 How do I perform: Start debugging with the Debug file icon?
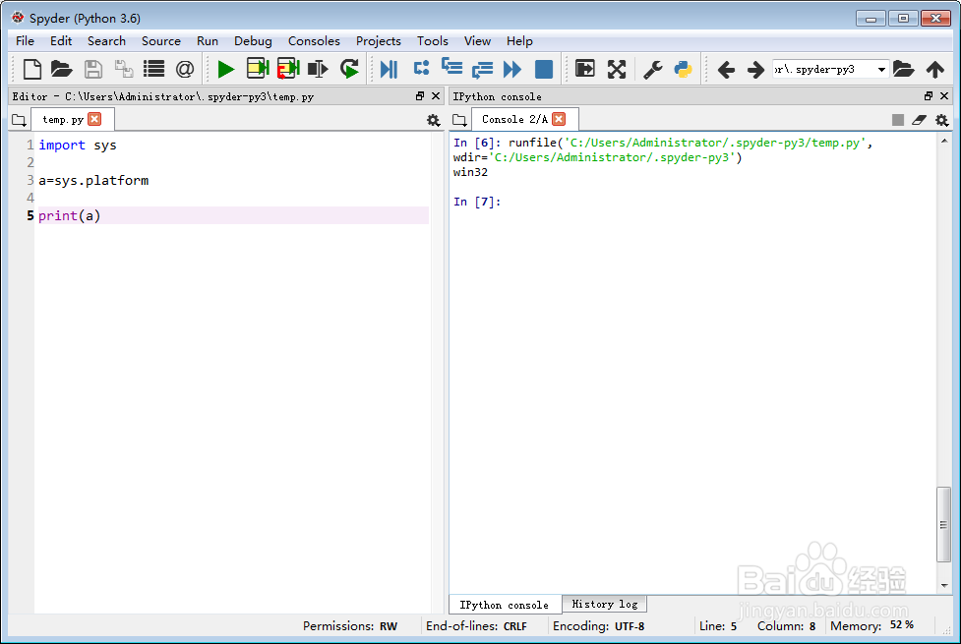(x=390, y=69)
